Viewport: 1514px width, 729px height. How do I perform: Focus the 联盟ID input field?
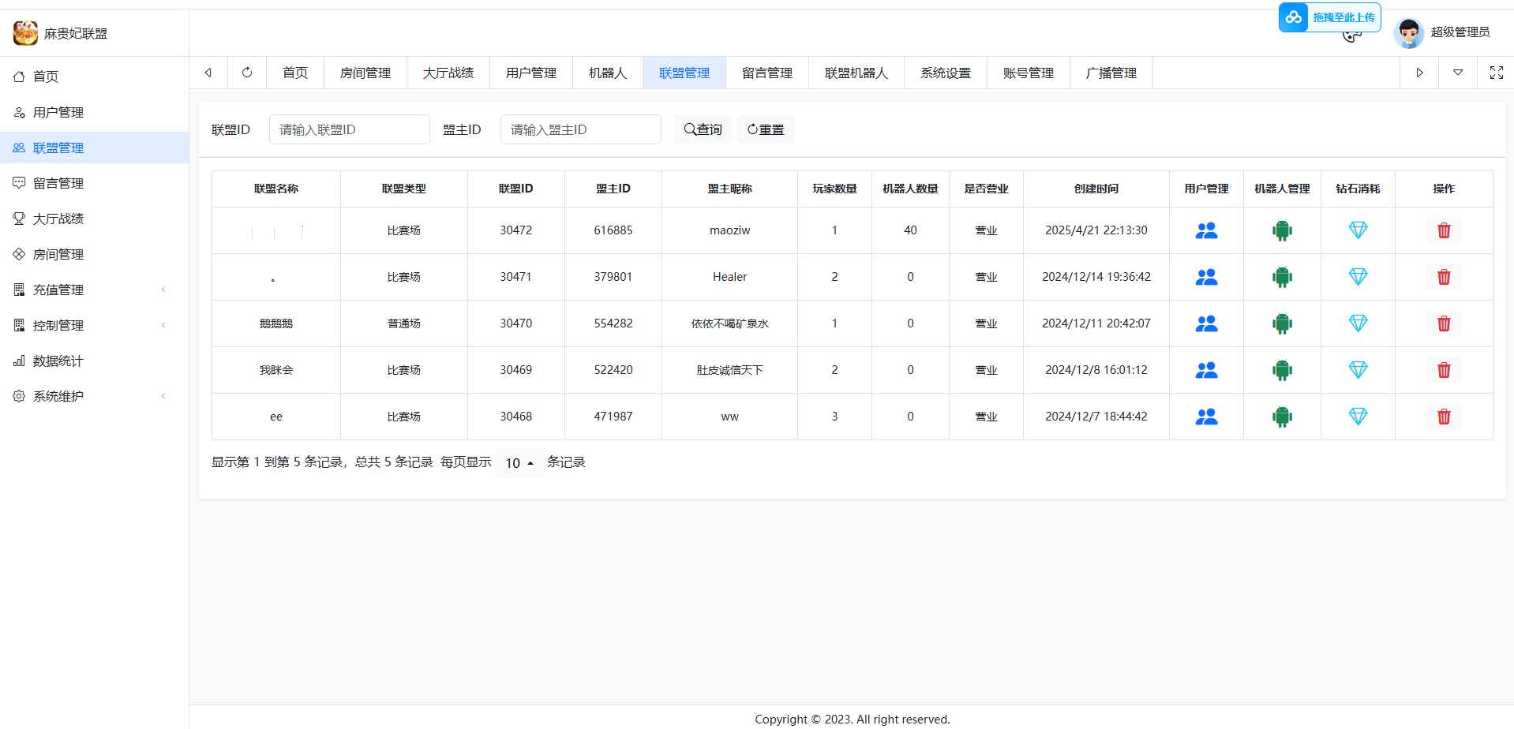pyautogui.click(x=349, y=129)
